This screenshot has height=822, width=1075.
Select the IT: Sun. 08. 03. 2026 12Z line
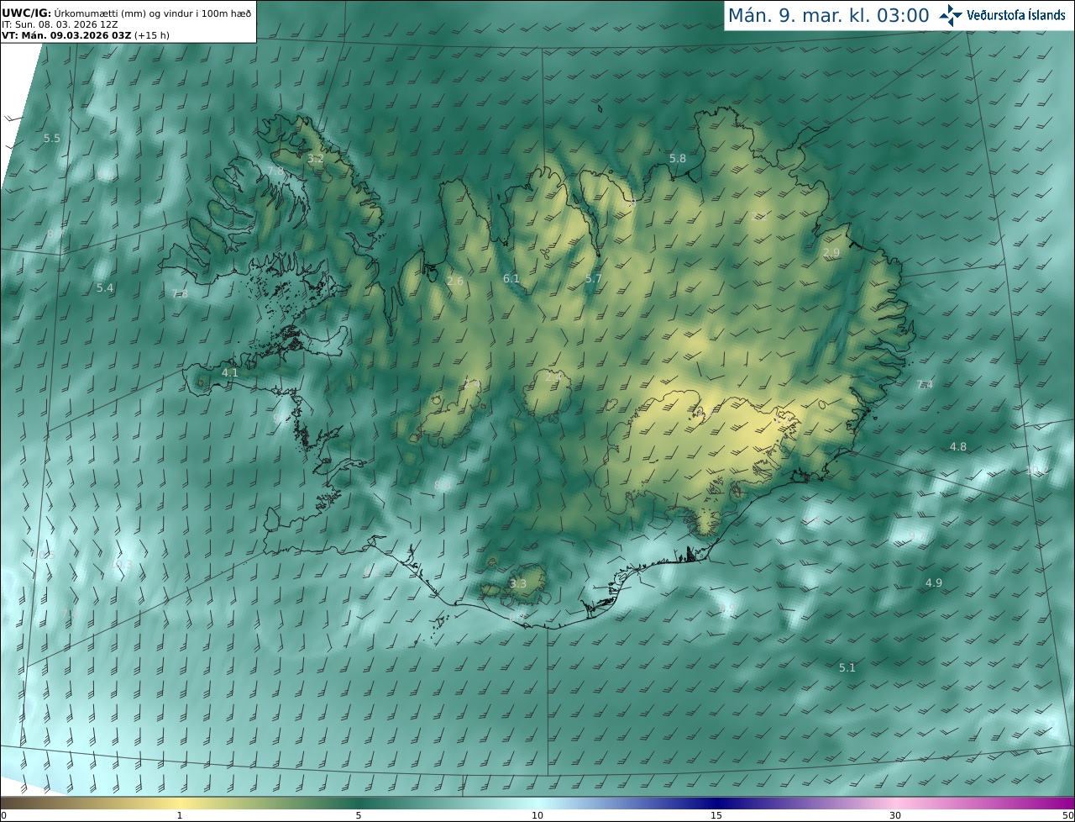[60, 24]
